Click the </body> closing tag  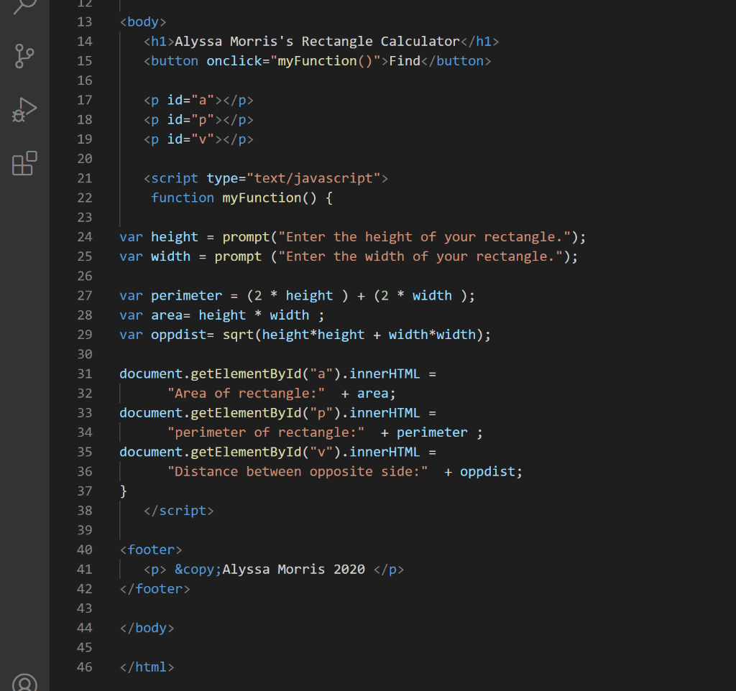147,628
